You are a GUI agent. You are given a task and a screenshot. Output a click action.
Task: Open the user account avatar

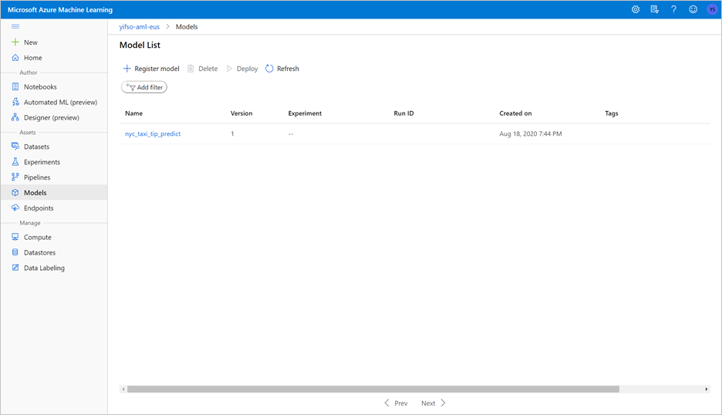[712, 10]
